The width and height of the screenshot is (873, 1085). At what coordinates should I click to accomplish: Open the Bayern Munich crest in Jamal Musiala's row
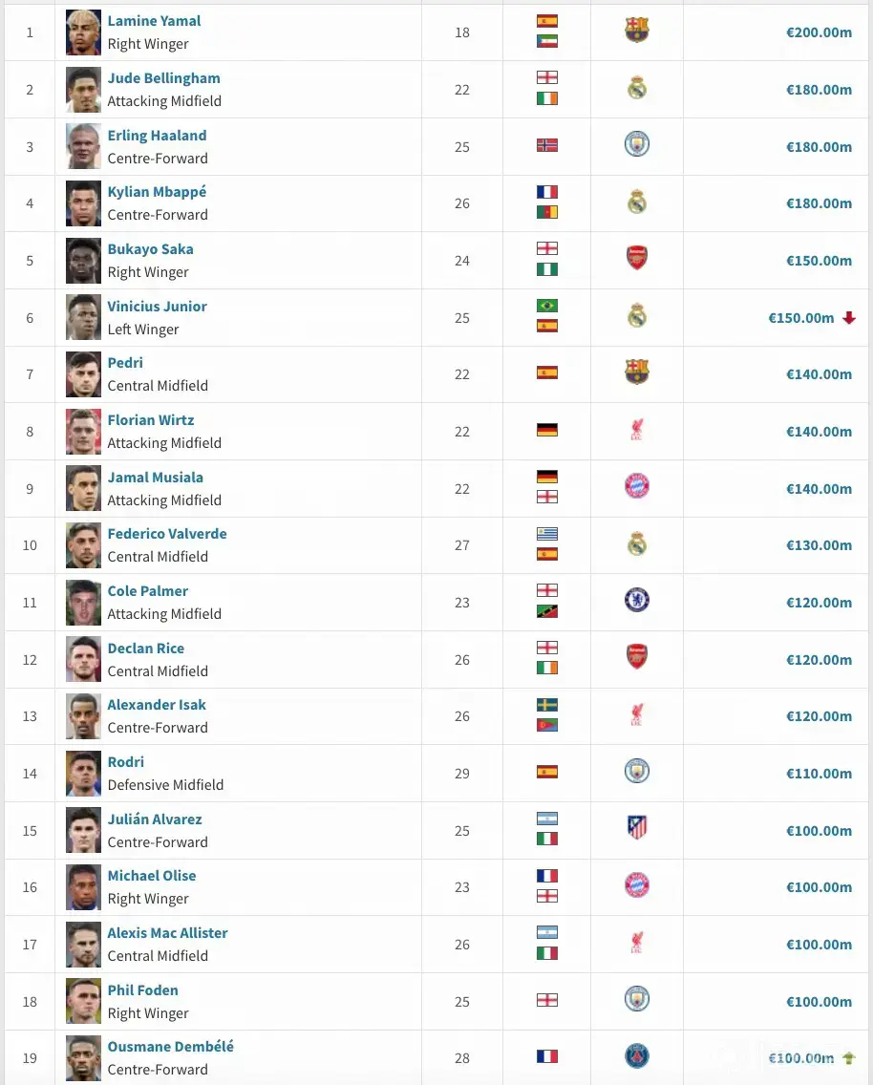tap(637, 486)
